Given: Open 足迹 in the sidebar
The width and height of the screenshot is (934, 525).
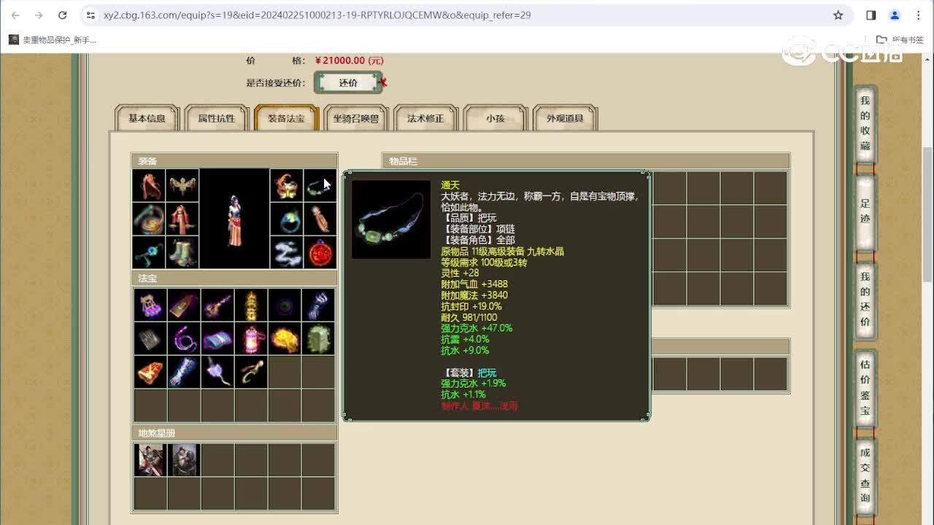Looking at the screenshot, I should pos(865,211).
